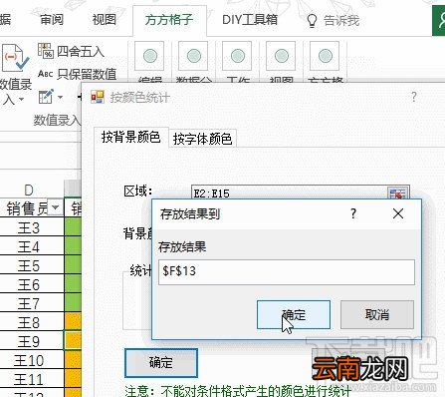Click the user account icon at top right
The width and height of the screenshot is (445, 397).
tap(439, 21)
